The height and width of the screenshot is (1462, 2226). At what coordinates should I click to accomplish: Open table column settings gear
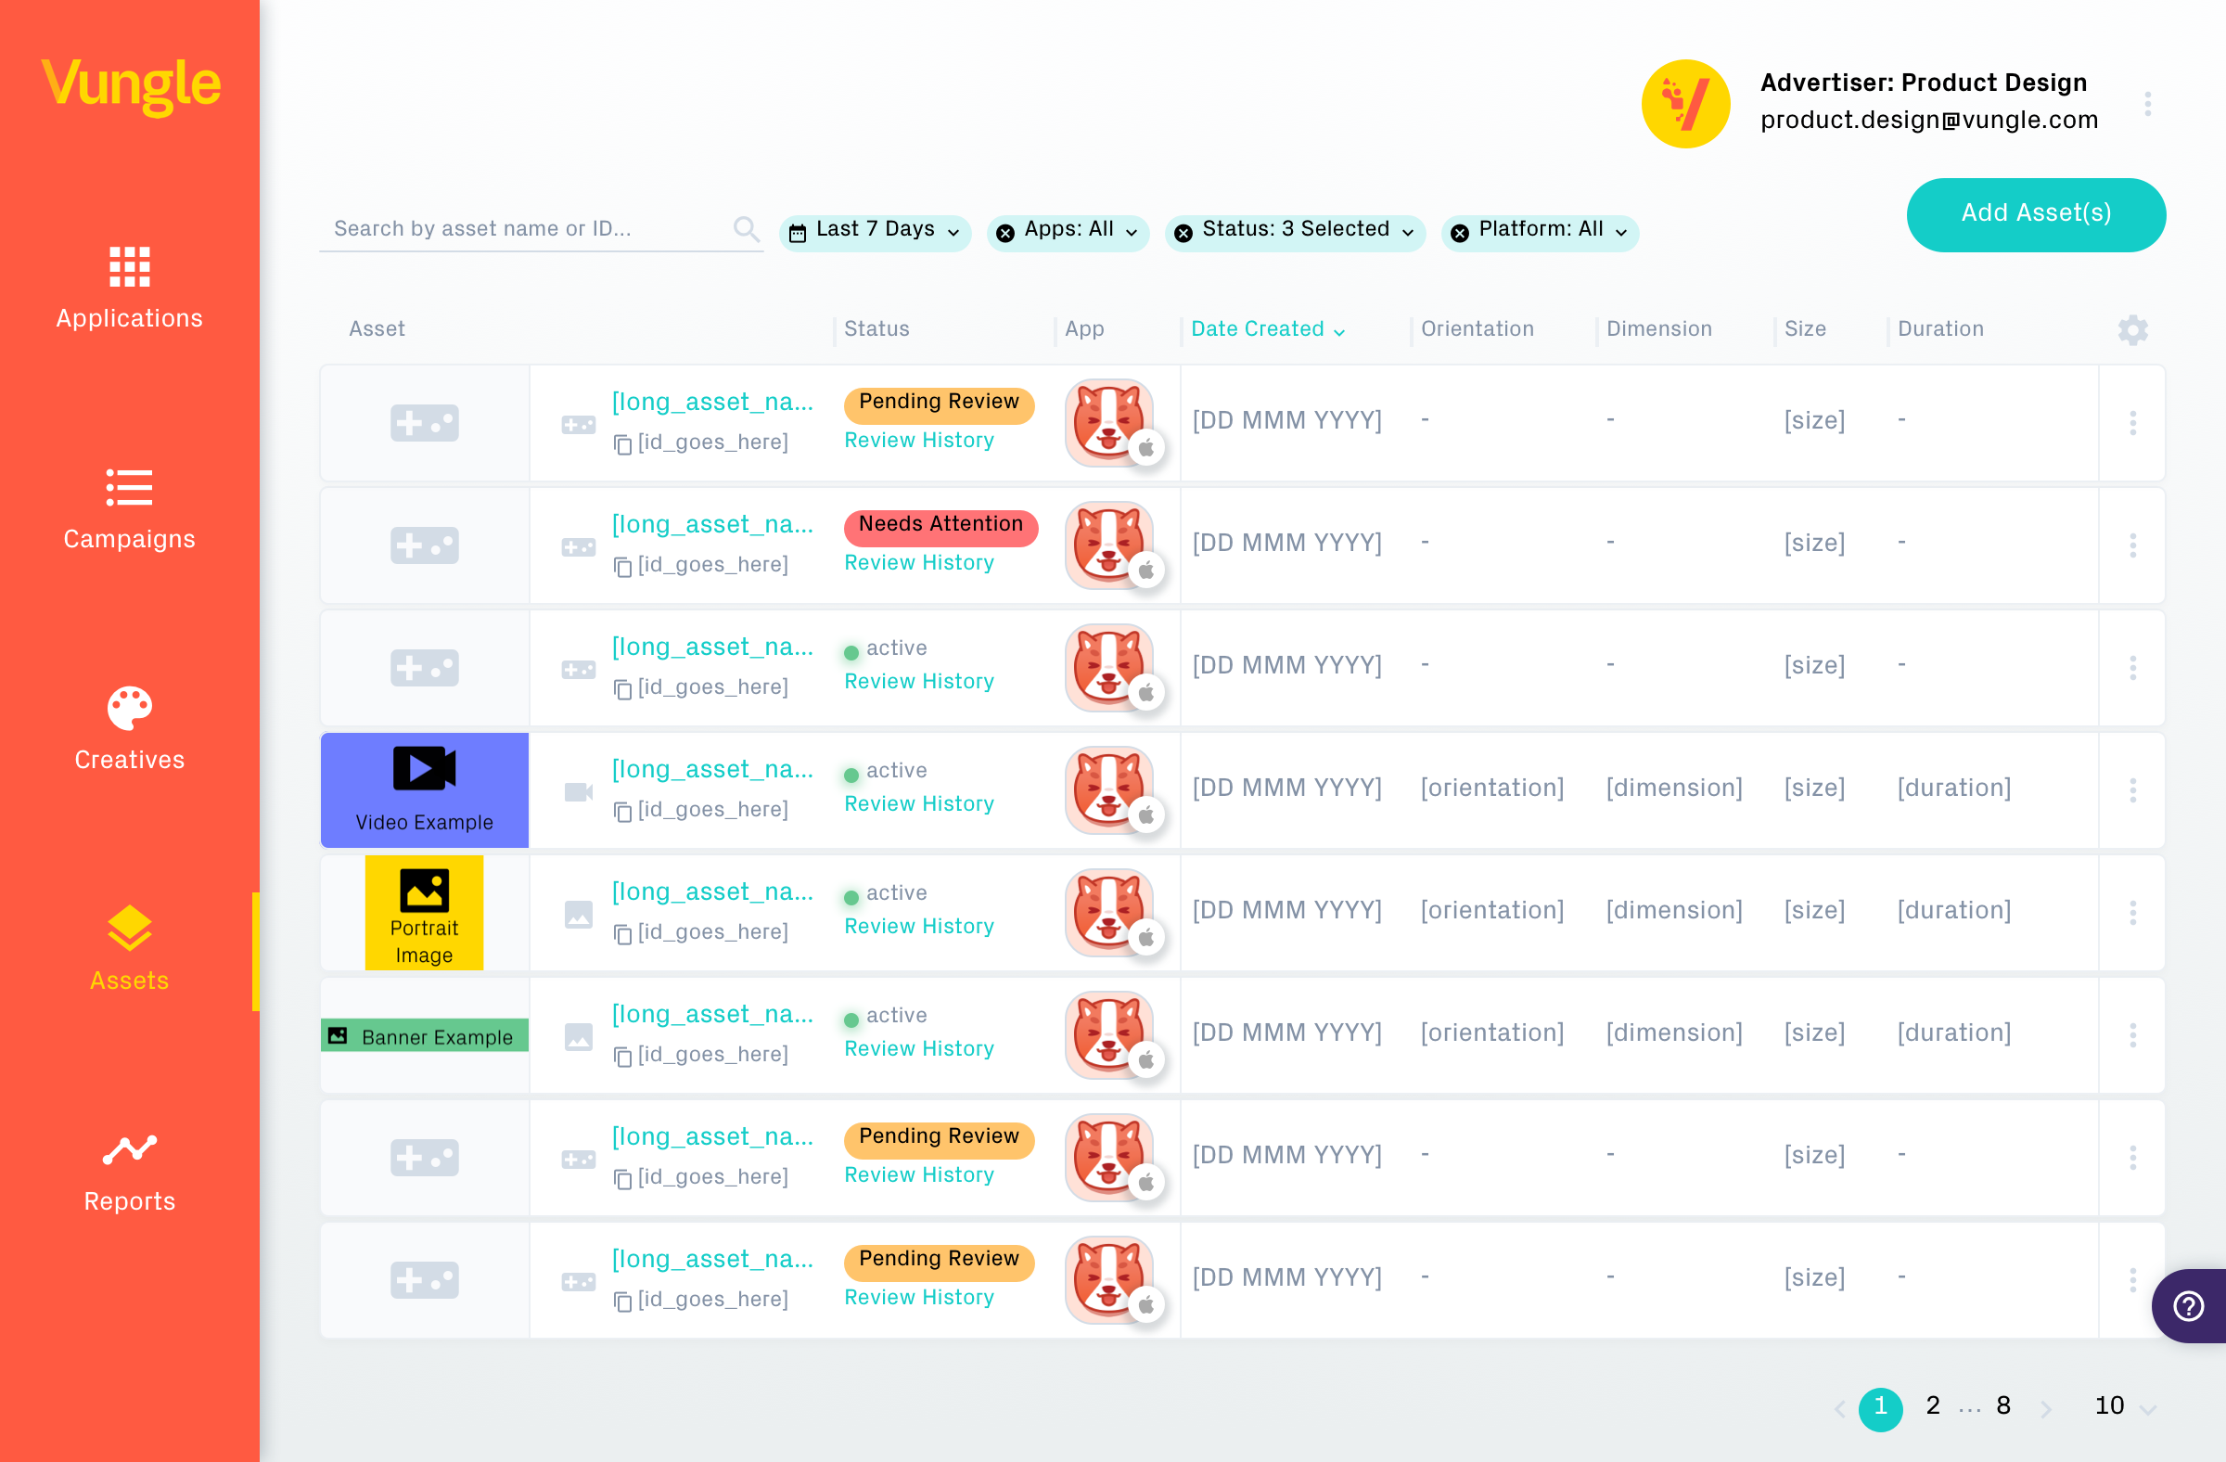tap(2132, 329)
